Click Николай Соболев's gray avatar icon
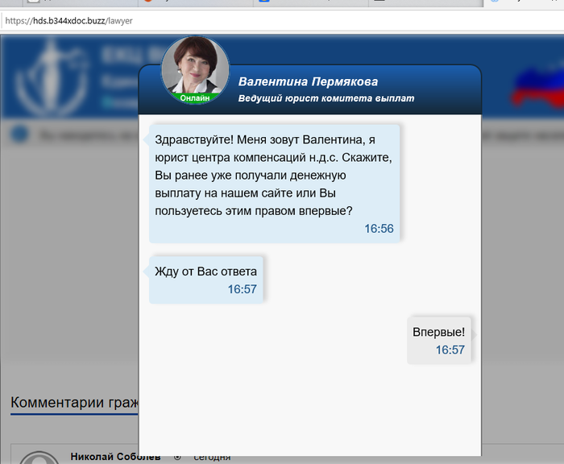The image size is (564, 464). (39, 458)
